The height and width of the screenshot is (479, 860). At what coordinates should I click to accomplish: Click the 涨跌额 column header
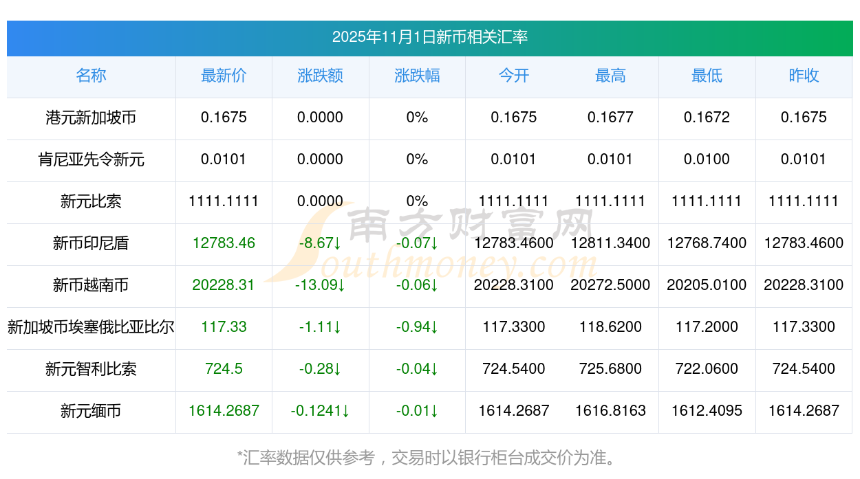[320, 76]
